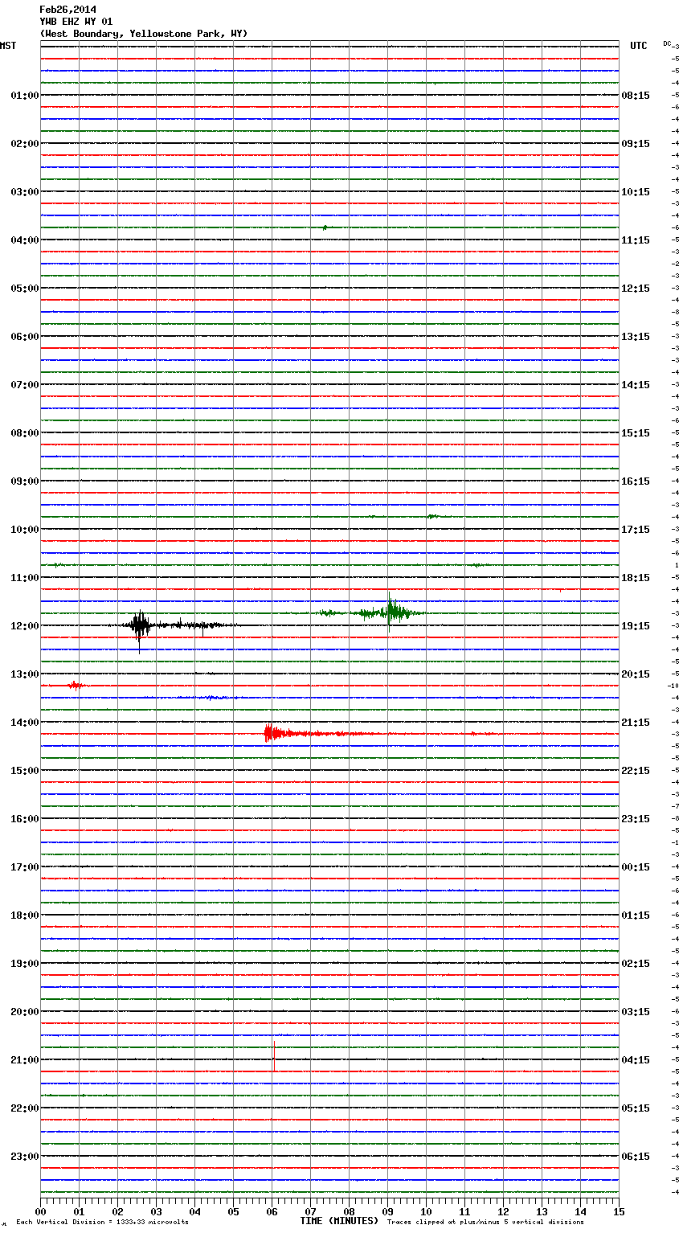
Task: Select the 10:00 MST time label
Action: pos(25,530)
